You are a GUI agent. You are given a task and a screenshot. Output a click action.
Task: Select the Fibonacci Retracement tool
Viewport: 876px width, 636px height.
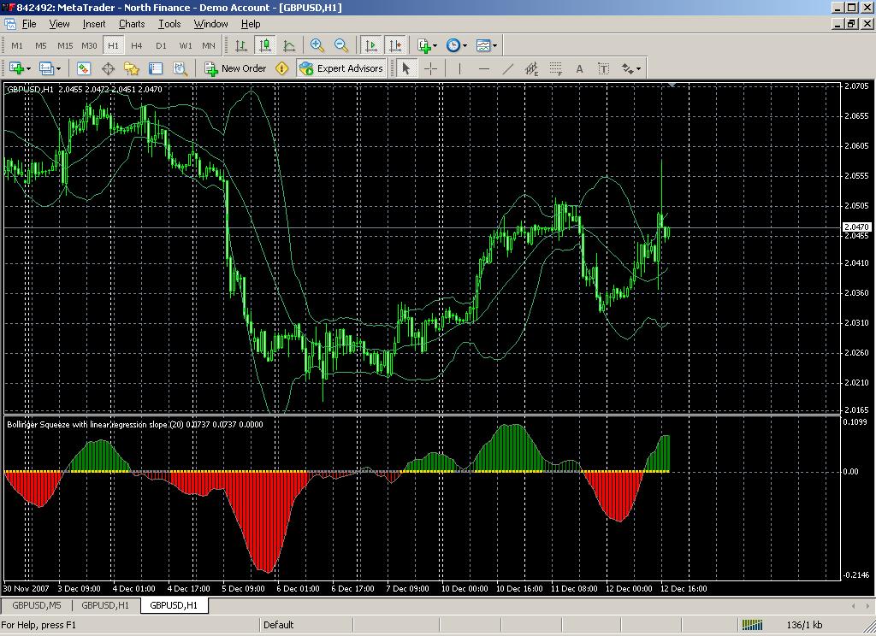pyautogui.click(x=556, y=68)
